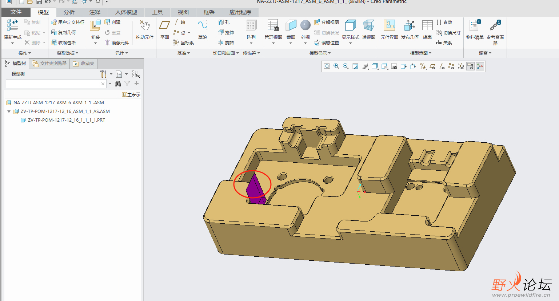Create a datum 平面 plane

tap(165, 29)
